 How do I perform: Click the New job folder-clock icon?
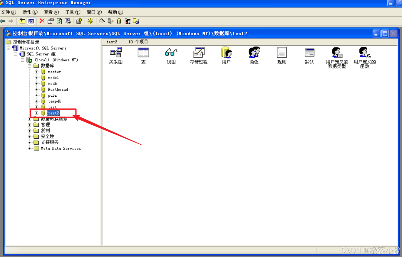click(136, 21)
